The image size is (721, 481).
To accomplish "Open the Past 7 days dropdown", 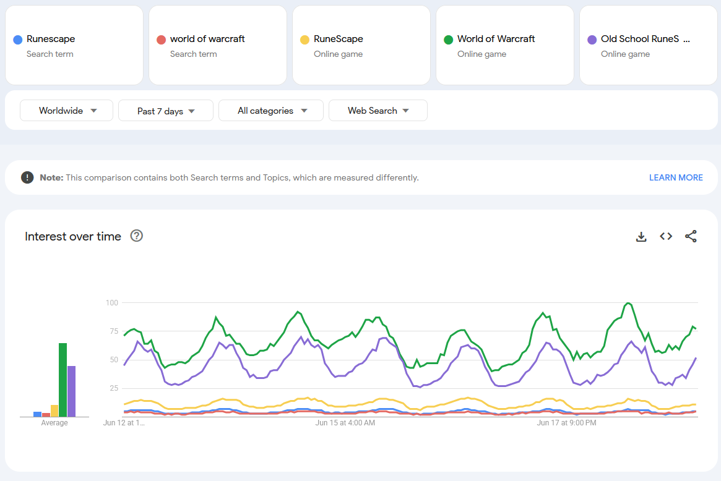I will click(165, 111).
